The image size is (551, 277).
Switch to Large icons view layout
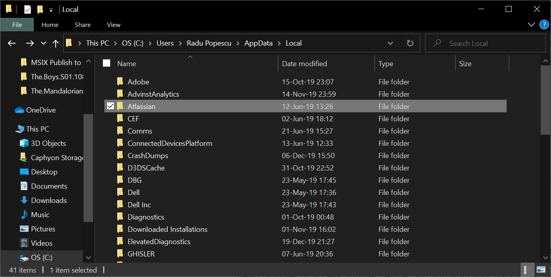coord(541,270)
